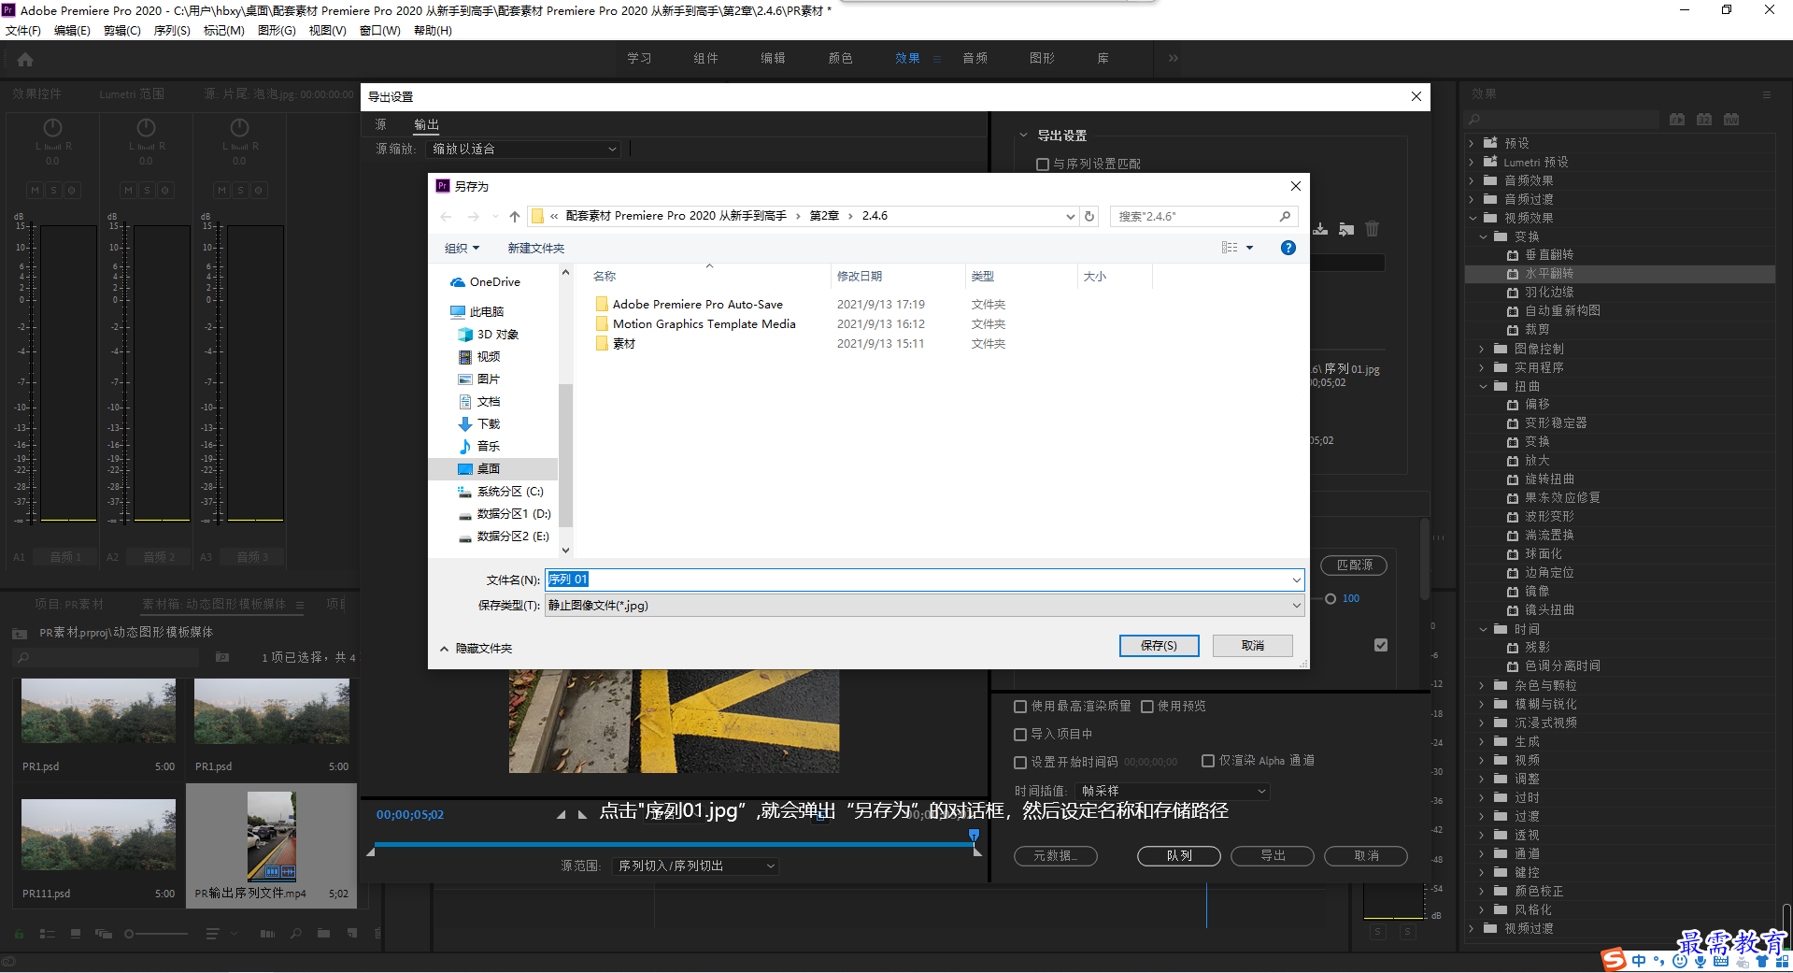The width and height of the screenshot is (1793, 973).
Task: Enable use previews checkbox
Action: pyautogui.click(x=1147, y=707)
